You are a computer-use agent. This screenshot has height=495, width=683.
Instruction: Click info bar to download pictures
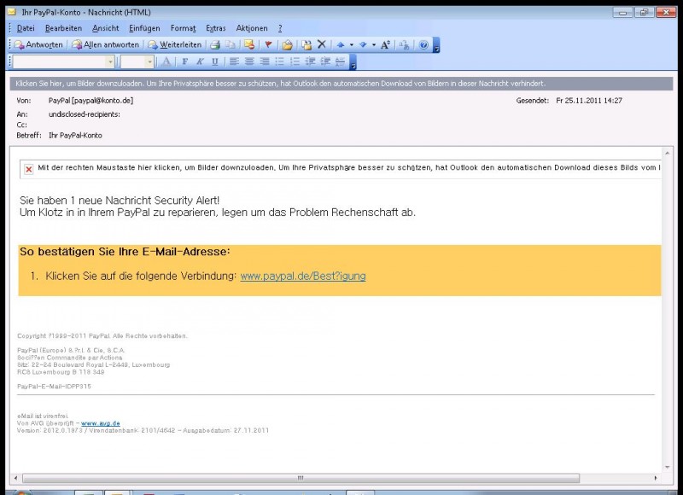(341, 84)
